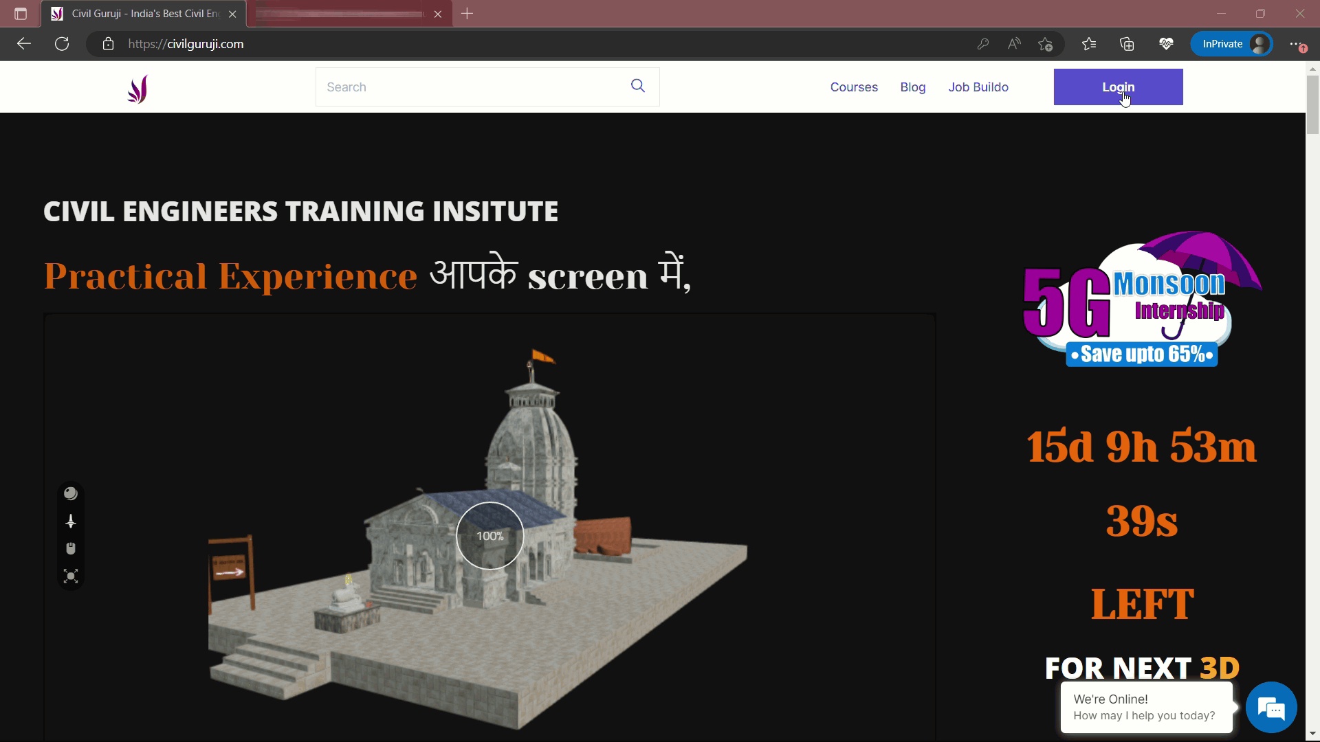This screenshot has height=742, width=1320.
Task: Click the CIVIL ENGINEERS TRAINING INSITUTE heading
Action: coord(300,211)
